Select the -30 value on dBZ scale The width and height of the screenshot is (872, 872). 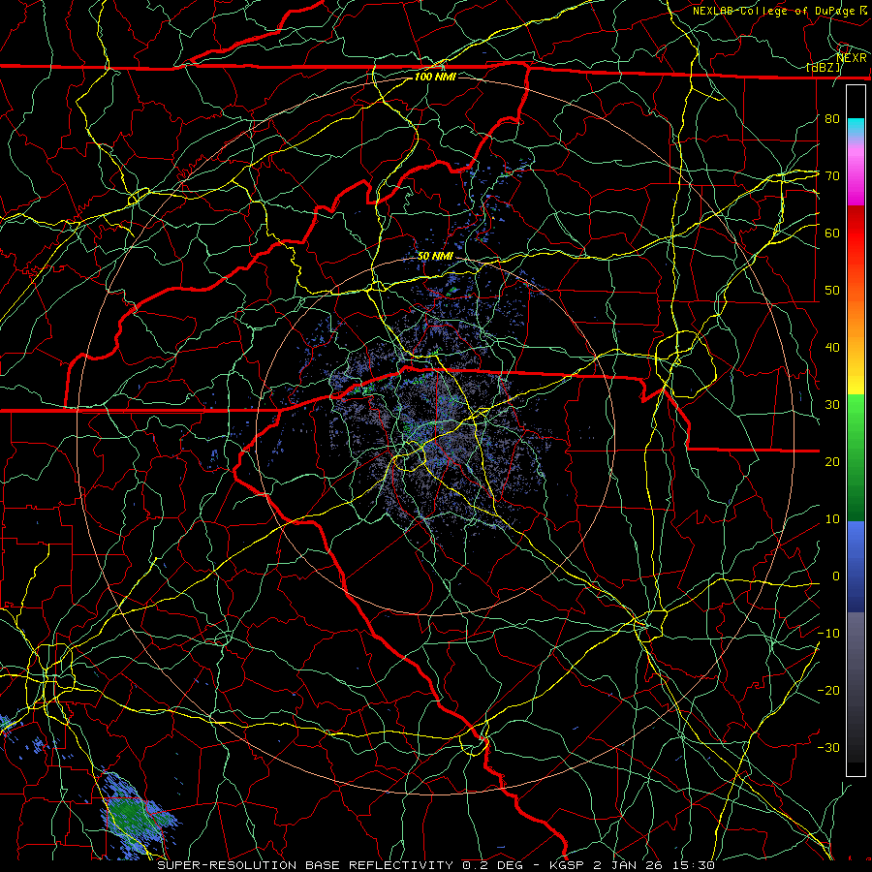(x=828, y=748)
